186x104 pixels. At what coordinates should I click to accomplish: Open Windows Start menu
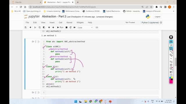pyautogui.click(x=76, y=101)
